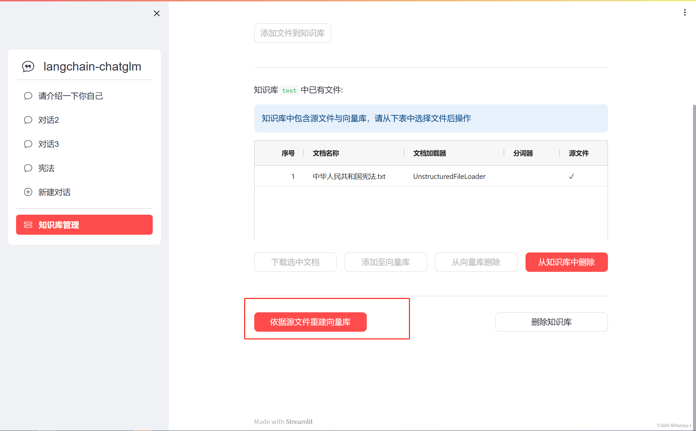Image resolution: width=696 pixels, height=431 pixels.
Task: Select table row 中华人民共和国宪法.txt
Action: 349,176
